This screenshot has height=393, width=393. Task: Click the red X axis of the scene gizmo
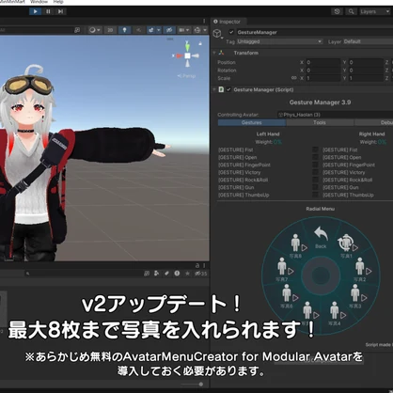tap(179, 55)
